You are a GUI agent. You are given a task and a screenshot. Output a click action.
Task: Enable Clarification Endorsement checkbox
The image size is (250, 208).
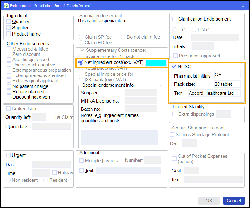click(x=175, y=19)
